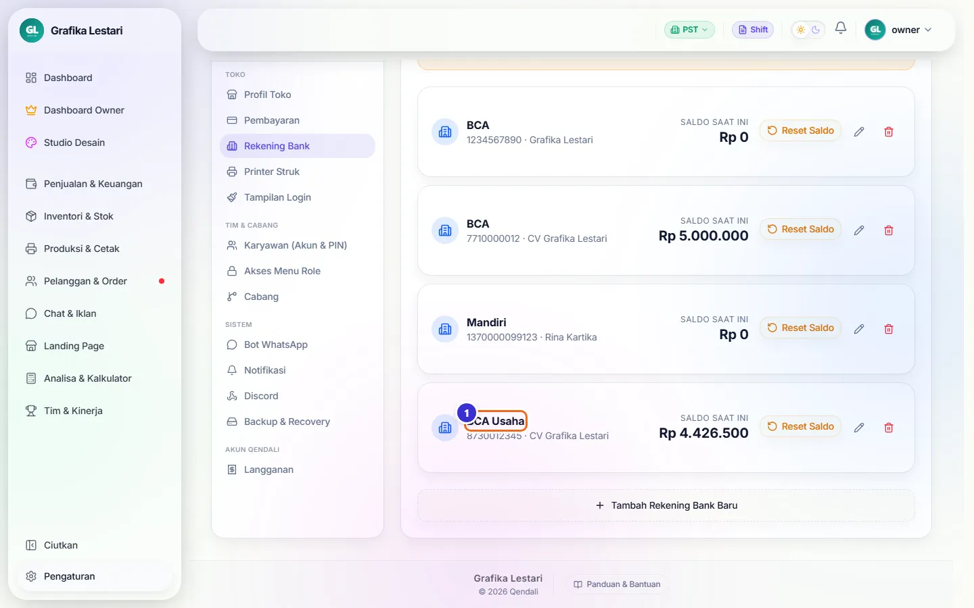This screenshot has width=974, height=608.
Task: Reset saldo for BCA 7710000012
Action: [801, 229]
